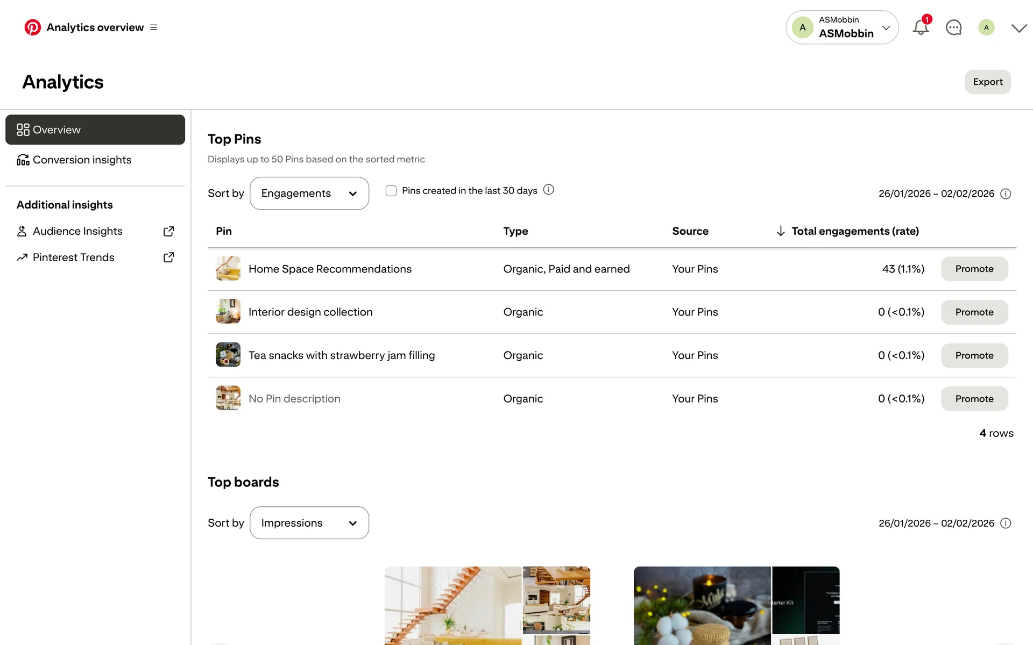The width and height of the screenshot is (1033, 645).
Task: Open Conversion insights in the sidebar
Action: (x=82, y=160)
